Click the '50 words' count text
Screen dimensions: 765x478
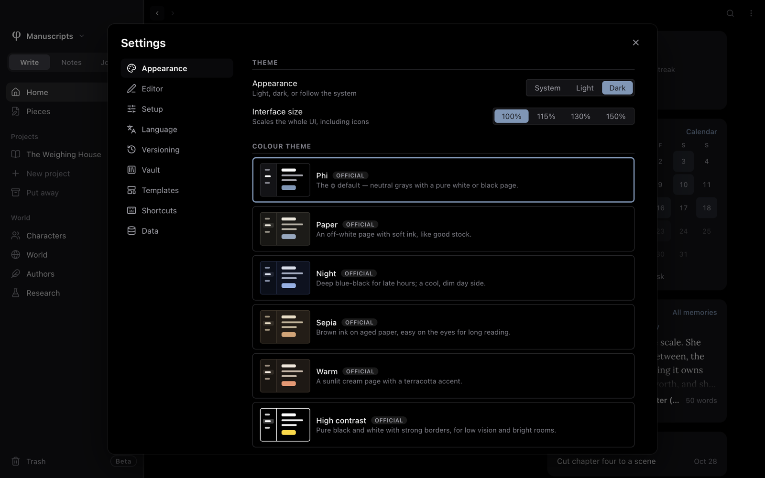tap(701, 401)
